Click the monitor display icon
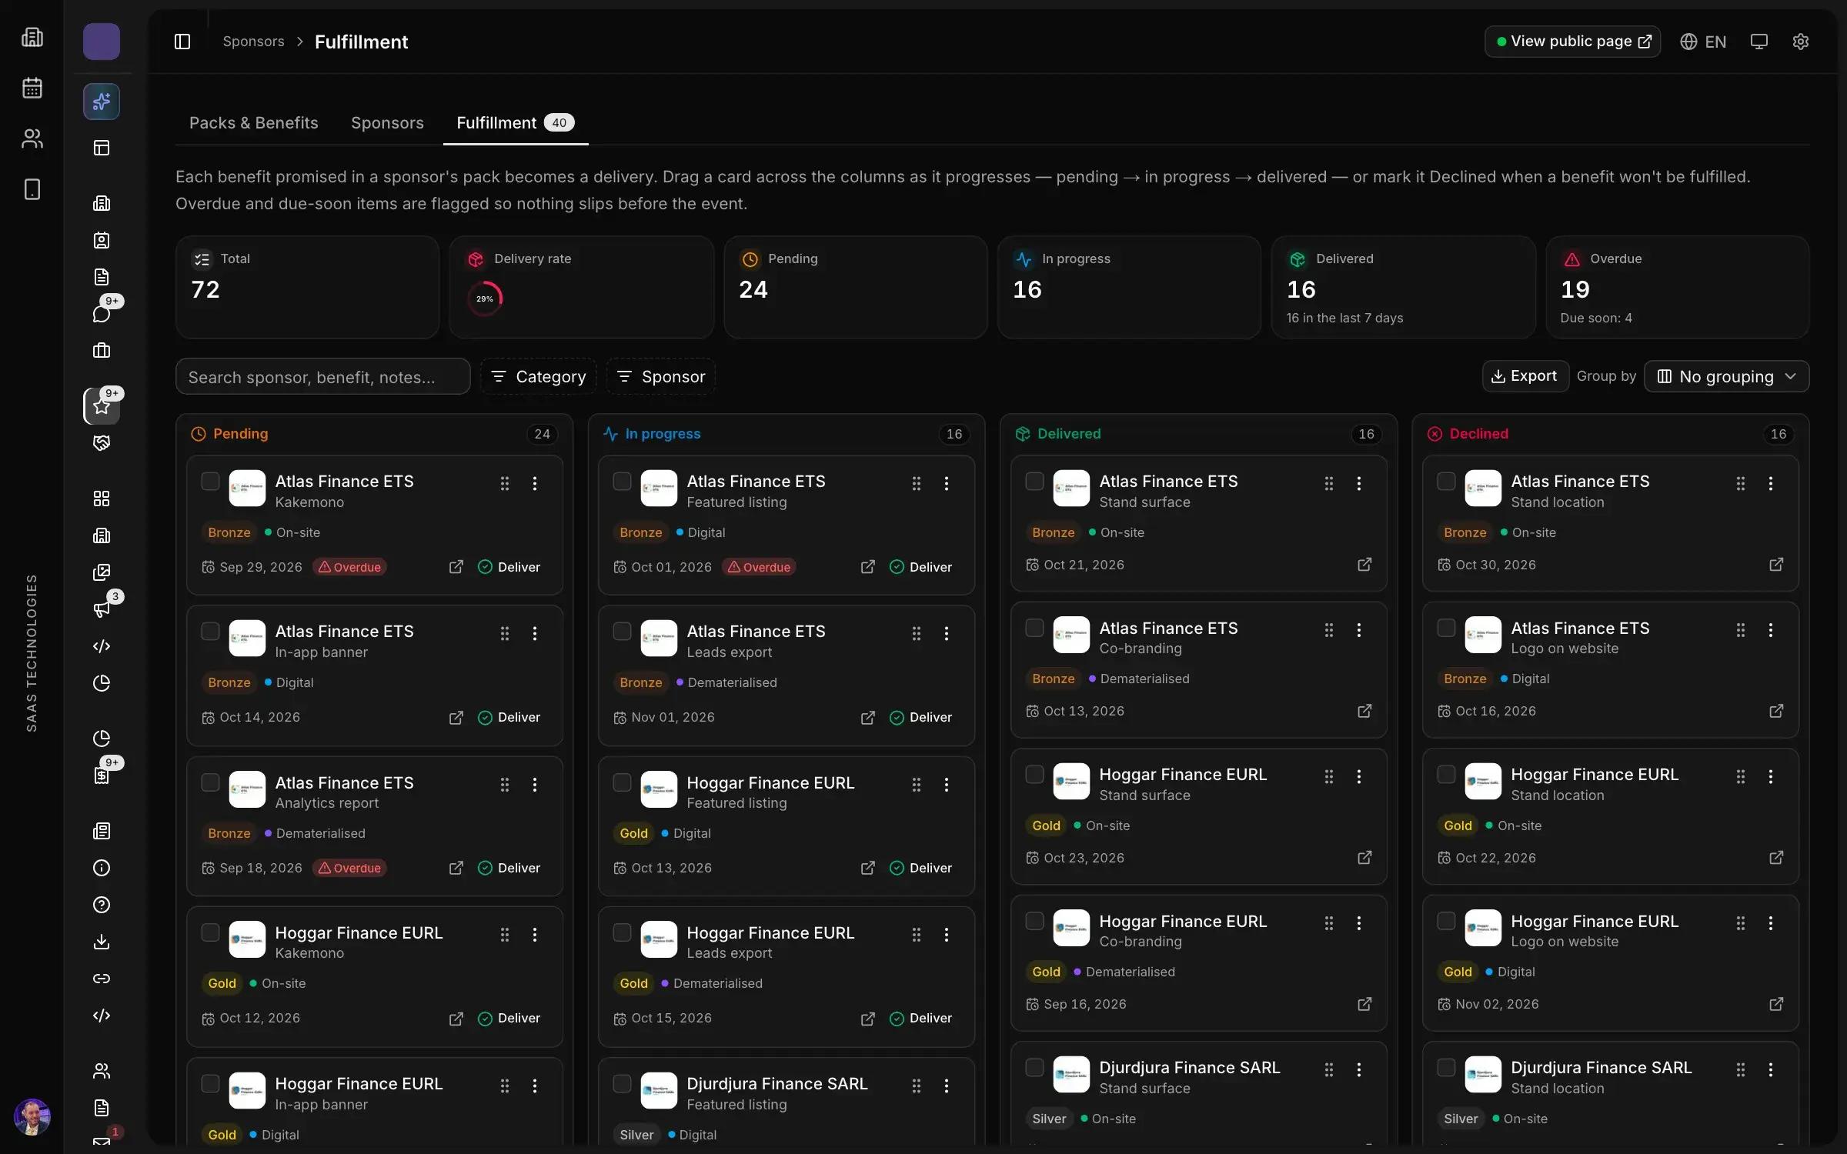Image resolution: width=1847 pixels, height=1154 pixels. point(1759,42)
